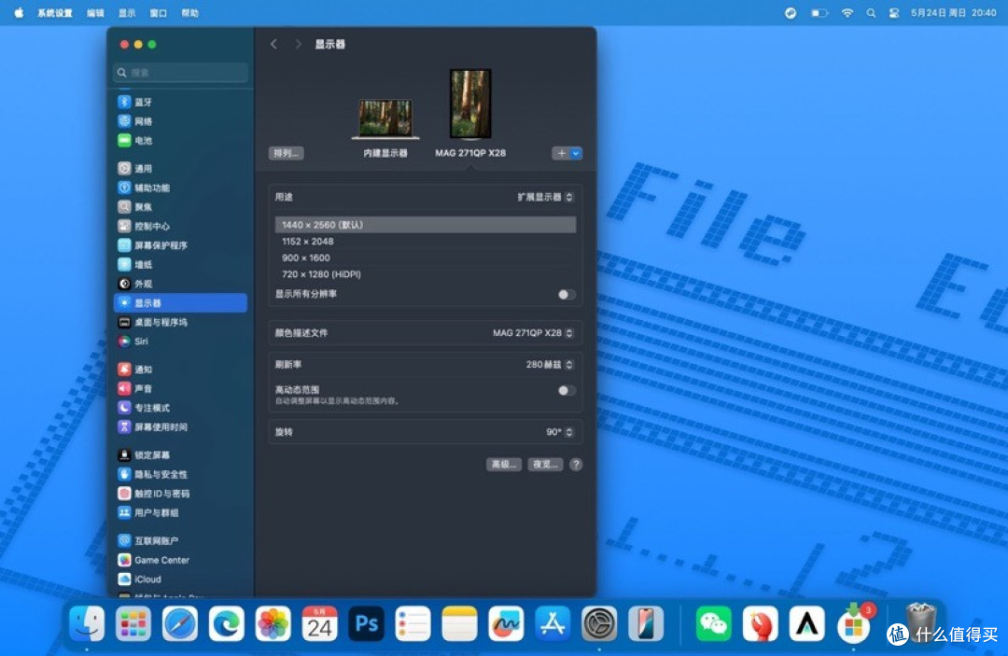Open Color profile (颜色描述文件) dropdown
Screen dimensions: 1008x656
click(x=532, y=333)
